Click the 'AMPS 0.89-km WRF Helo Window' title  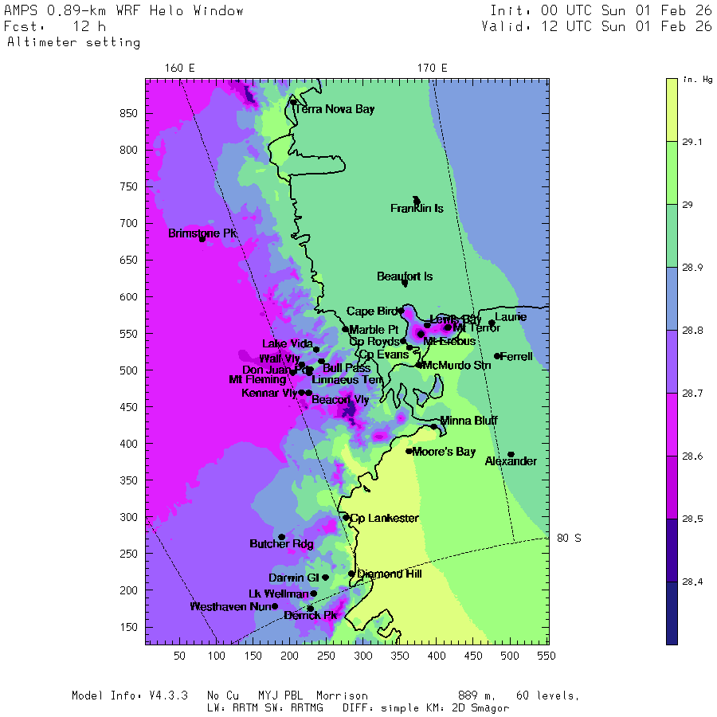point(123,11)
